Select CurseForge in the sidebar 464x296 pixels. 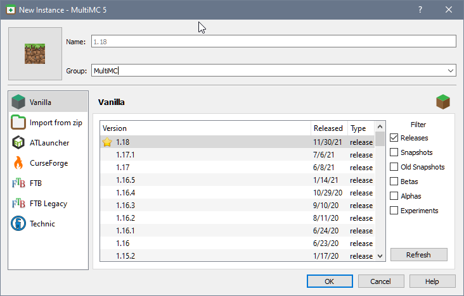(x=48, y=163)
